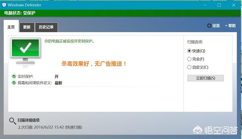Switch to the 更新 tab
The image size is (242, 139).
(27, 27)
